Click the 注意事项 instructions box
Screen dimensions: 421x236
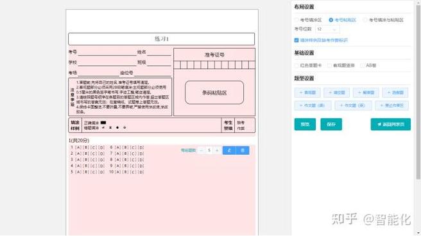pyautogui.click(x=120, y=97)
